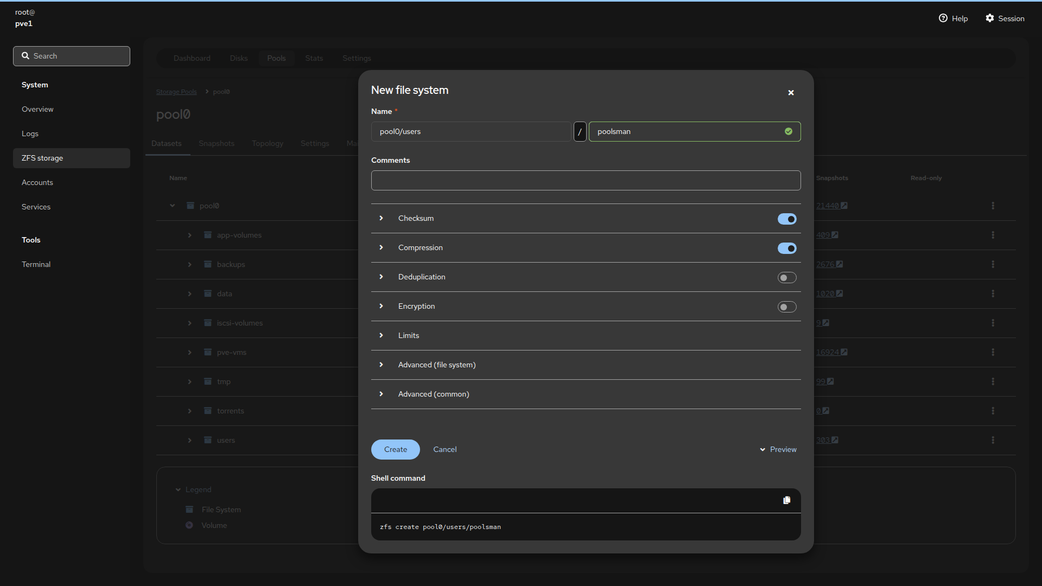Close the New file system dialog
The width and height of the screenshot is (1042, 586).
coord(791,93)
